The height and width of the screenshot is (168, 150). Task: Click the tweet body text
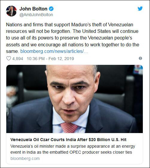pyautogui.click(x=72, y=38)
